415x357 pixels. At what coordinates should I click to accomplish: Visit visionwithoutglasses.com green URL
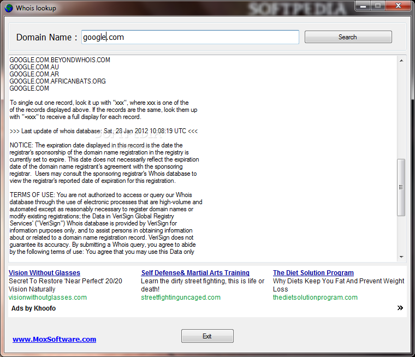click(48, 297)
